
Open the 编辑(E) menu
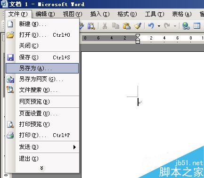[x=45, y=14]
